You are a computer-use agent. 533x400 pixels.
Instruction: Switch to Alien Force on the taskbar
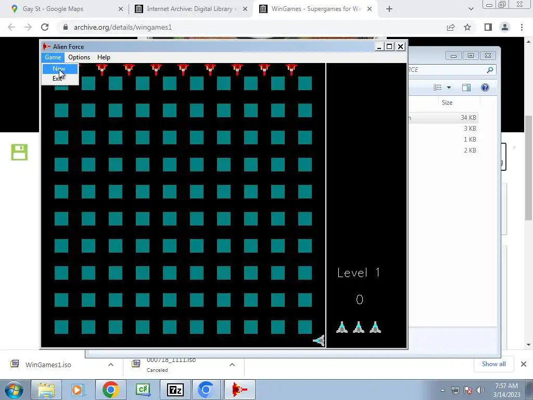point(239,390)
